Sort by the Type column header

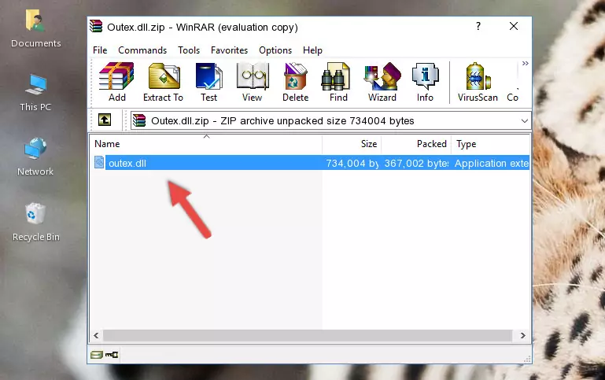pos(490,144)
